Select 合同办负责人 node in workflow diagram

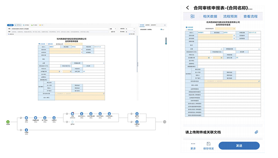coord(100,113)
